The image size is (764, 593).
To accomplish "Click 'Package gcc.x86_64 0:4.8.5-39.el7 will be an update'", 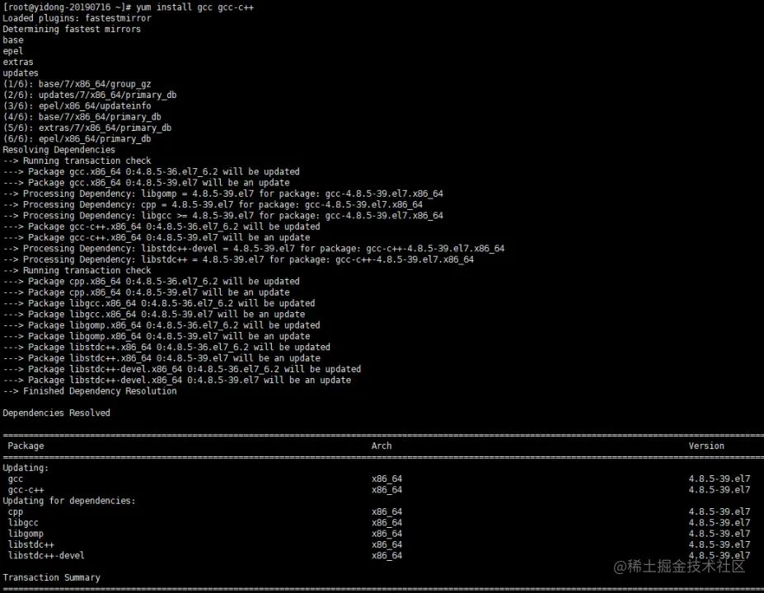I will point(159,183).
